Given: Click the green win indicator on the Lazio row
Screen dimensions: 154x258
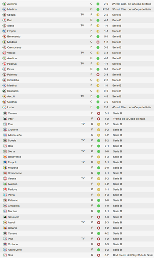Looking at the screenshot, I should (x=98, y=107).
